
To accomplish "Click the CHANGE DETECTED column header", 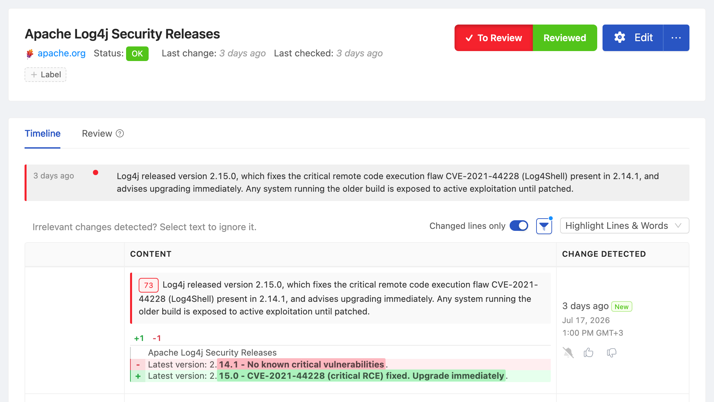I will click(604, 254).
